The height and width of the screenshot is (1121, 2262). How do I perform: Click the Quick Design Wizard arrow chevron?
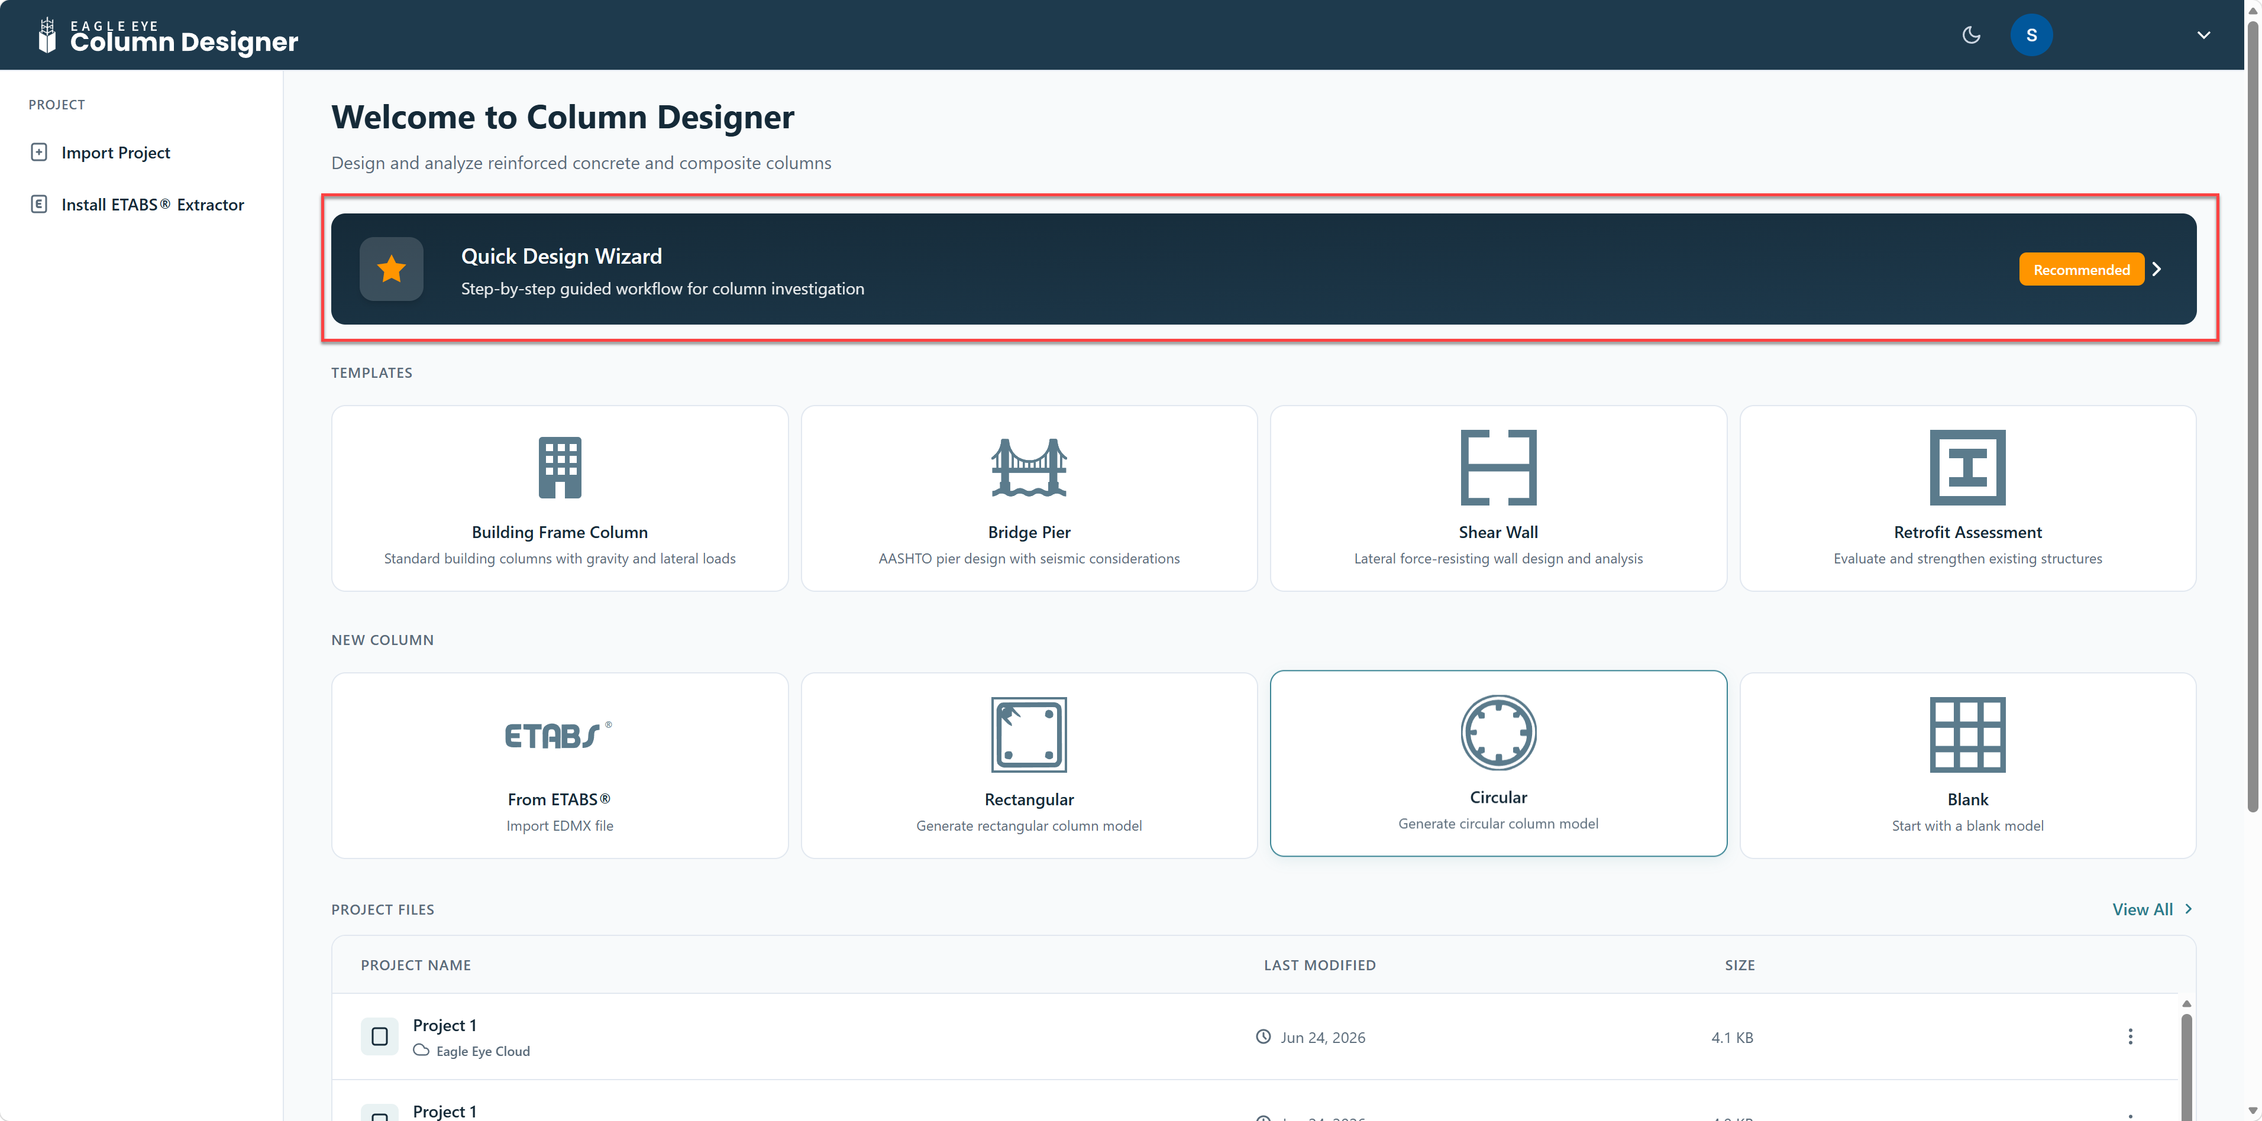point(2157,270)
